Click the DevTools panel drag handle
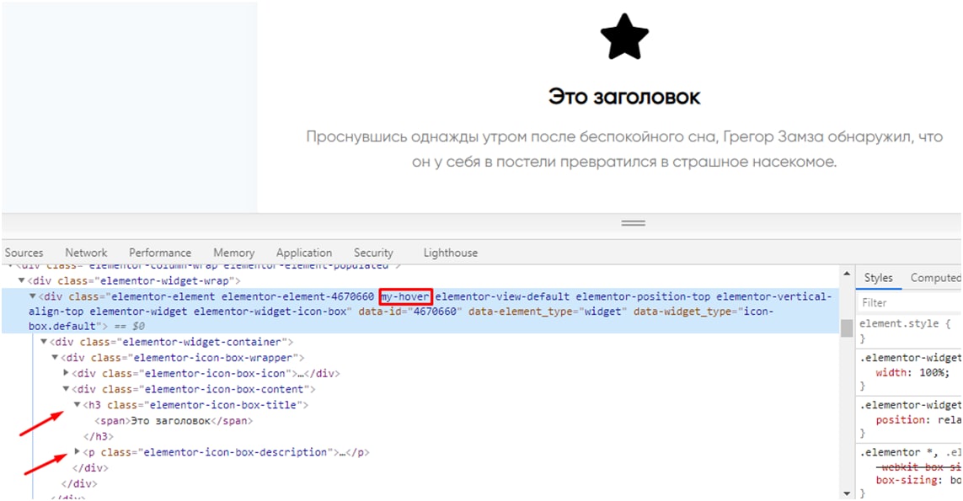The image size is (963, 501). tap(634, 223)
